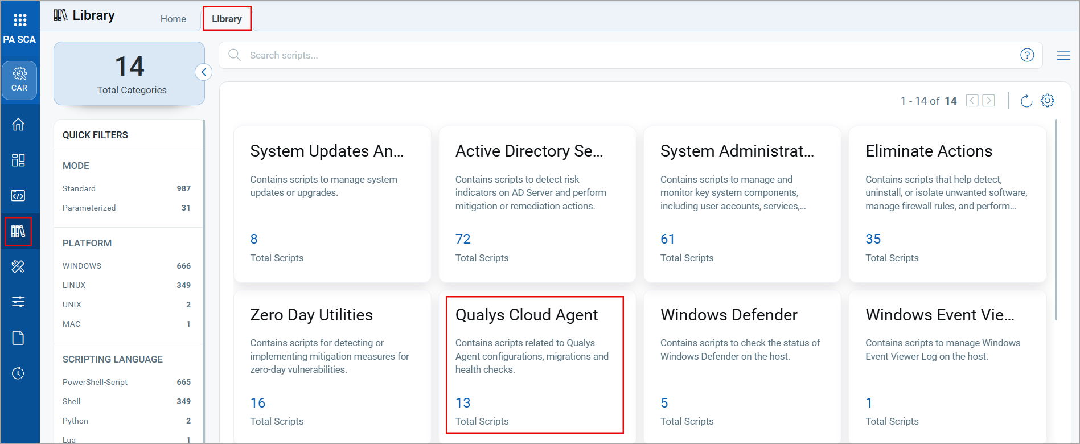Viewport: 1080px width, 444px height.
Task: Collapse the quick filters panel arrow
Action: pos(204,72)
